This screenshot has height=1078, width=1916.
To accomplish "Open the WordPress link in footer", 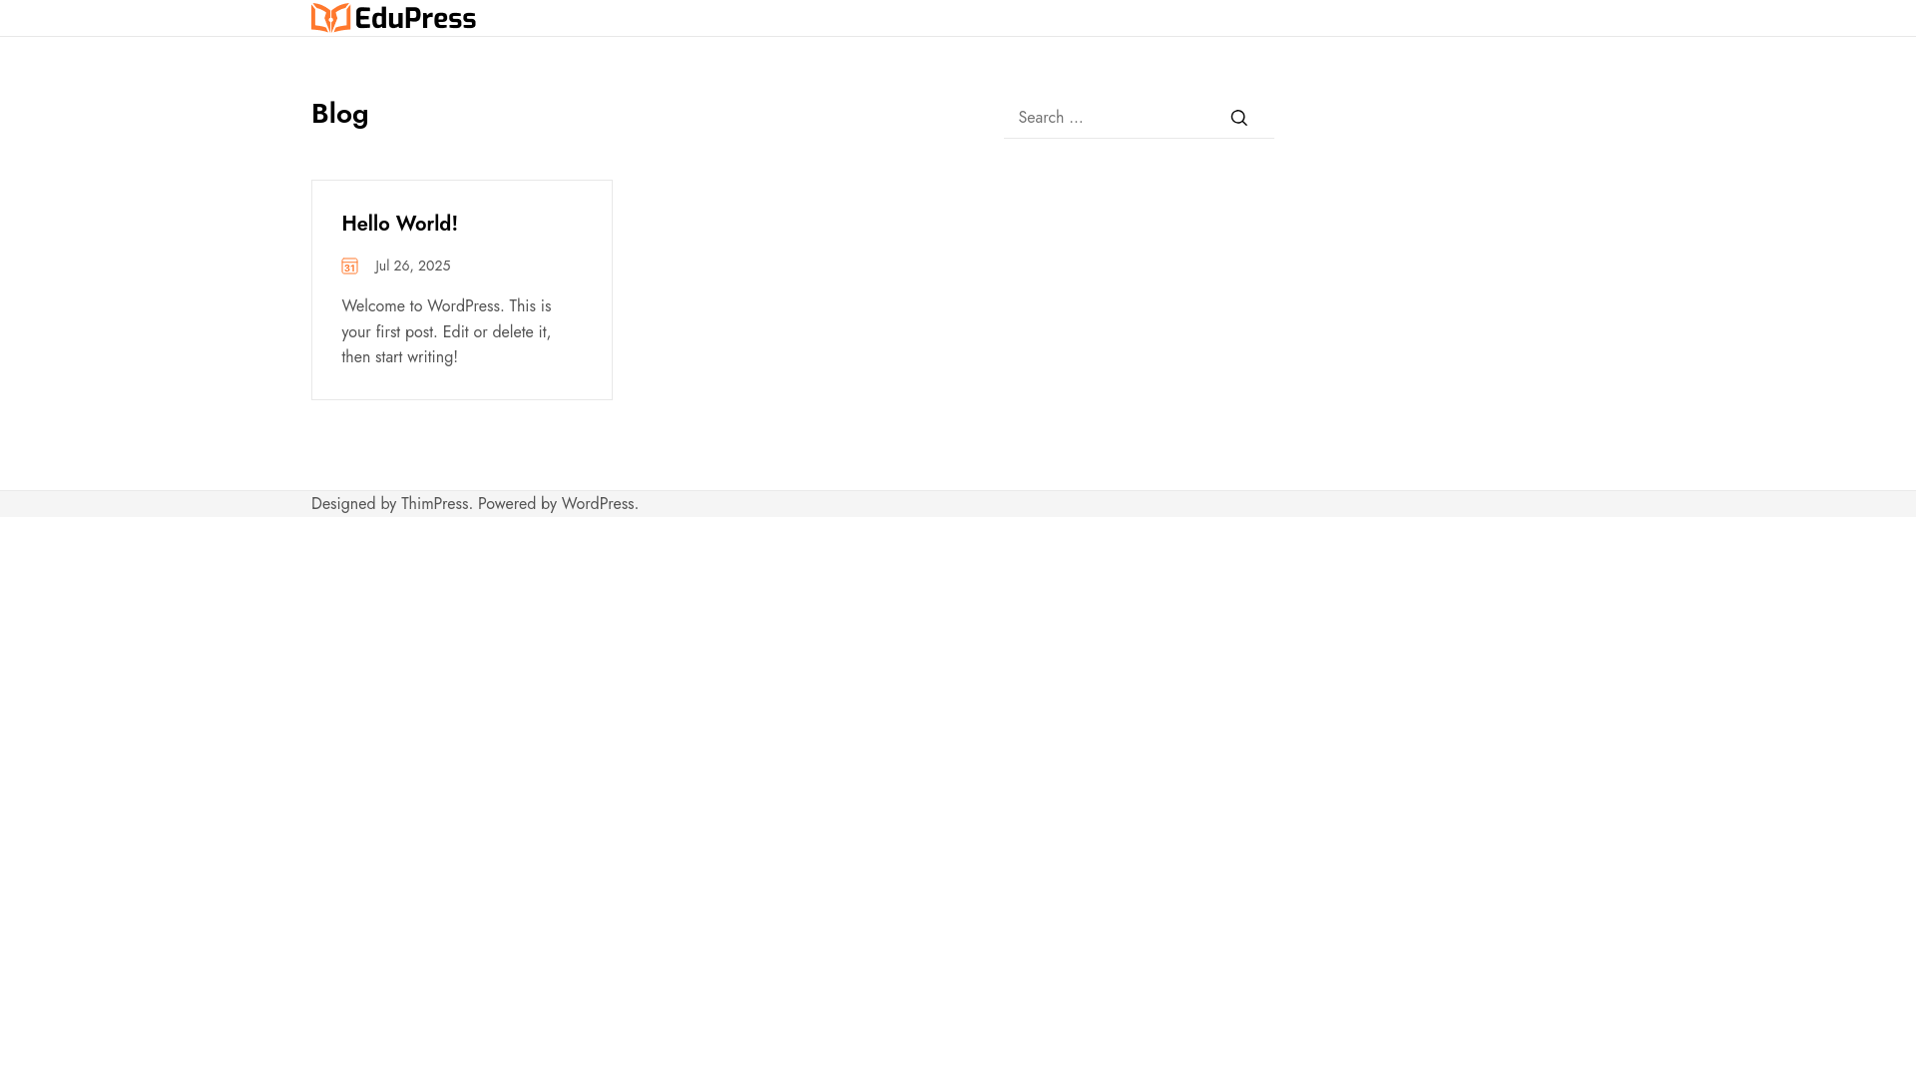I will tap(598, 504).
